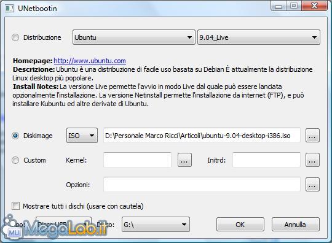Image resolution: width=332 pixels, height=243 pixels.
Task: Click the OK button
Action: pyautogui.click(x=240, y=225)
